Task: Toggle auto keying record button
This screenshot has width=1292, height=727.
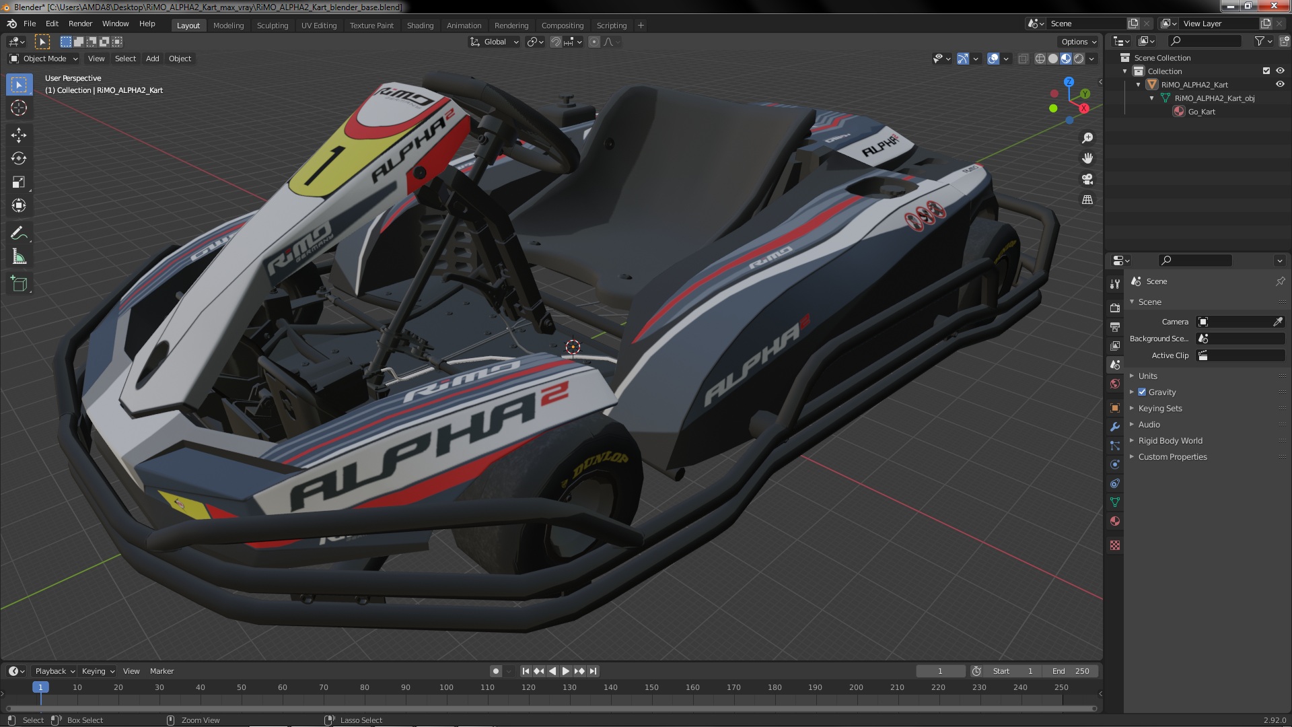Action: [496, 671]
